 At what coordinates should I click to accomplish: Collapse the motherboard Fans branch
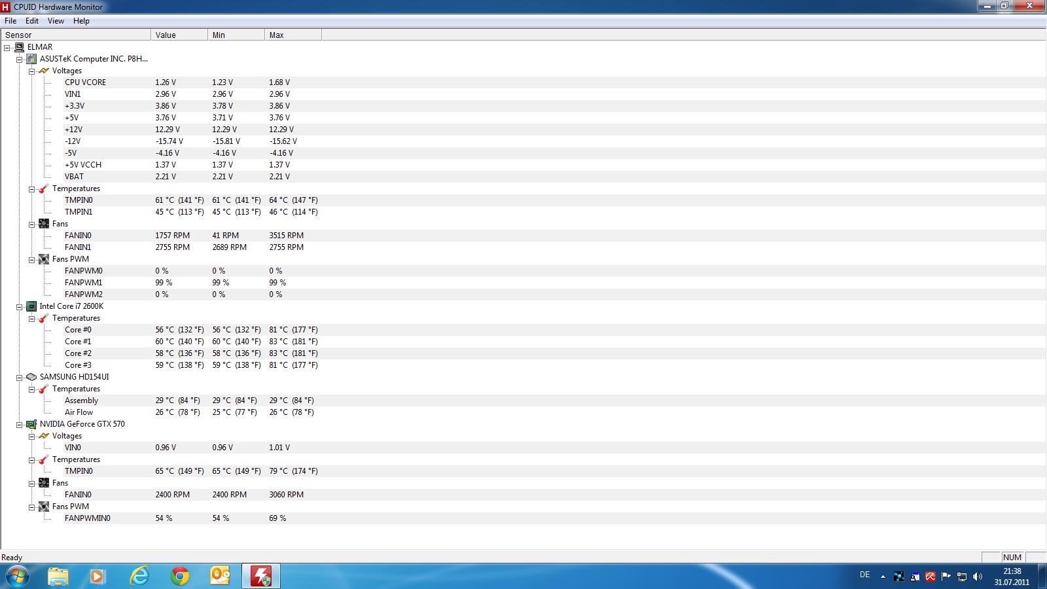(31, 224)
